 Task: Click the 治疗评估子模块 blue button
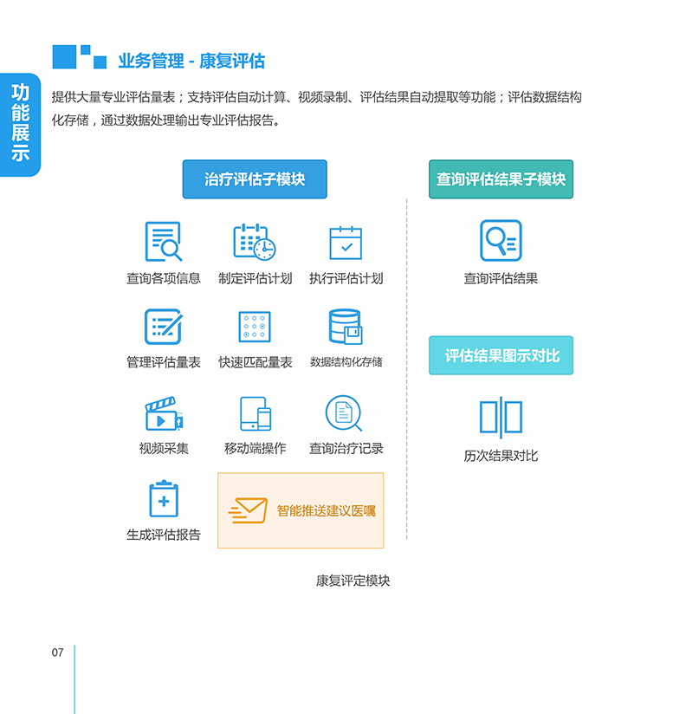255,179
